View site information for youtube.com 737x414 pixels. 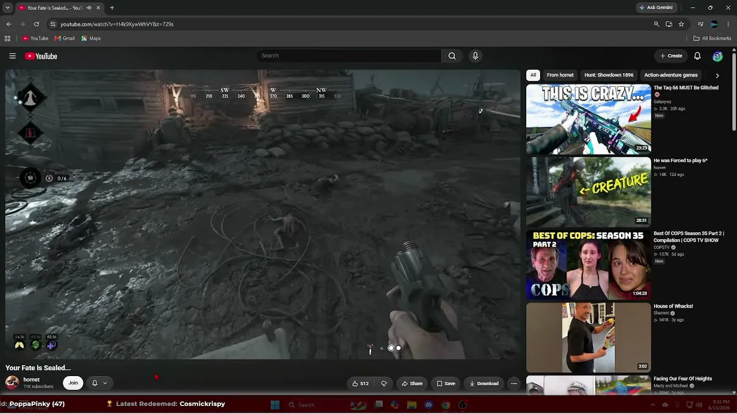coord(52,24)
